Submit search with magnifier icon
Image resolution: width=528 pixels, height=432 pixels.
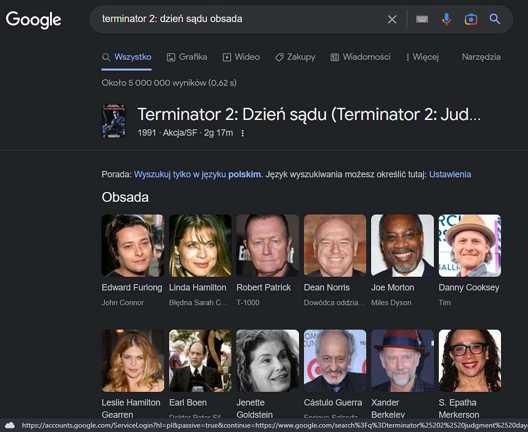[495, 19]
